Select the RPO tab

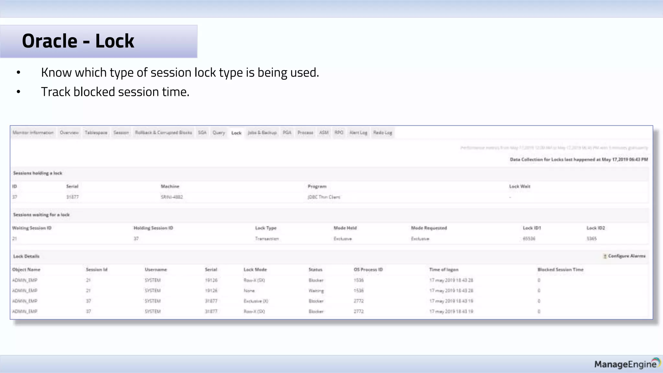[x=339, y=133]
